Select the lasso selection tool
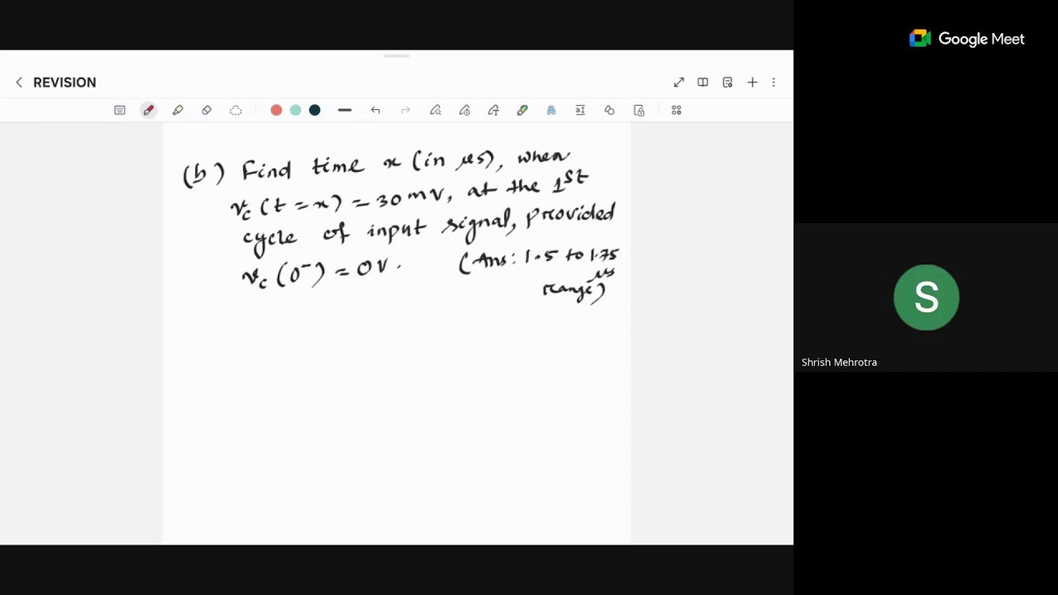Image resolution: width=1058 pixels, height=595 pixels. tap(236, 110)
